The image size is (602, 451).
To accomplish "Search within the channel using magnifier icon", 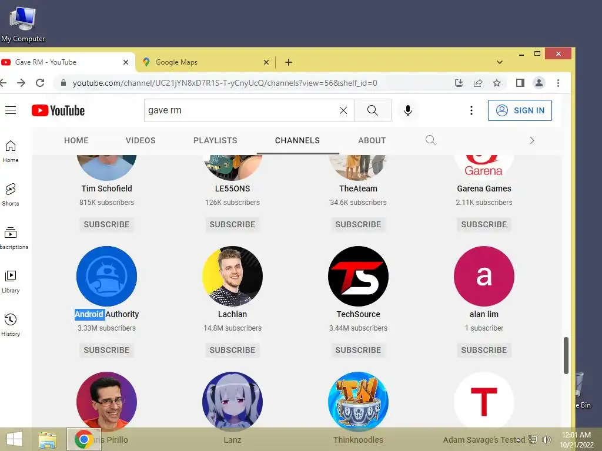I will click(x=430, y=140).
